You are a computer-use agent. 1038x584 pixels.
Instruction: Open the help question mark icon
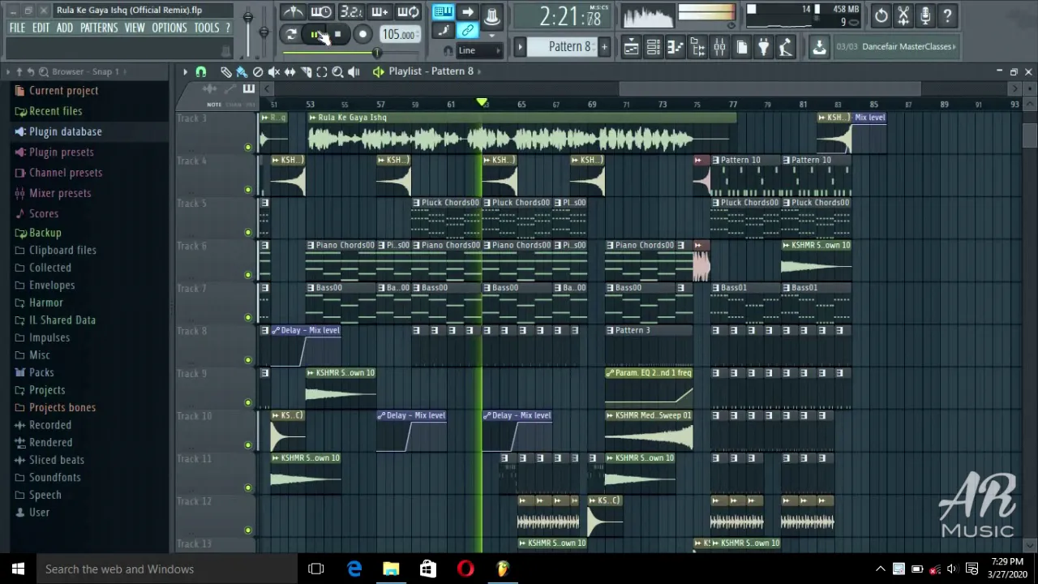coord(947,15)
